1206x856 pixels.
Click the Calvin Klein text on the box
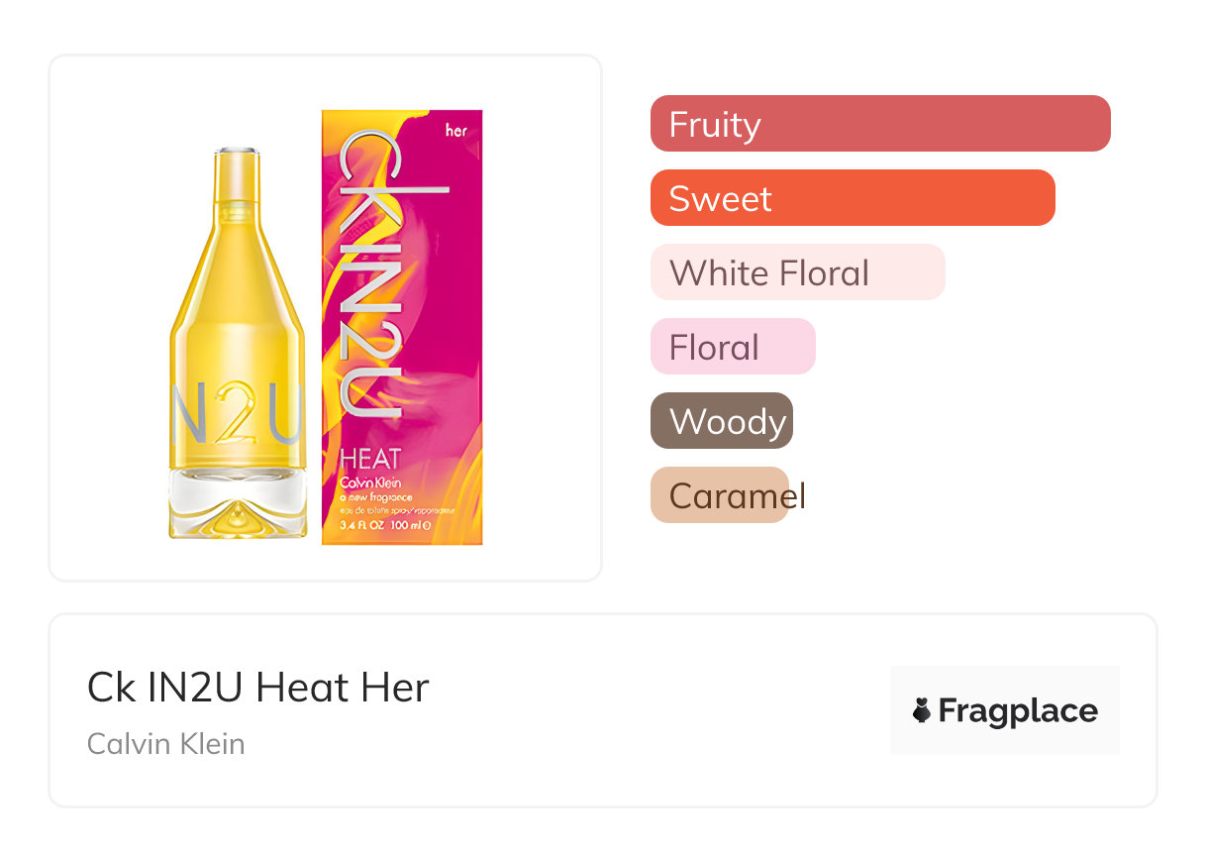[x=370, y=481]
